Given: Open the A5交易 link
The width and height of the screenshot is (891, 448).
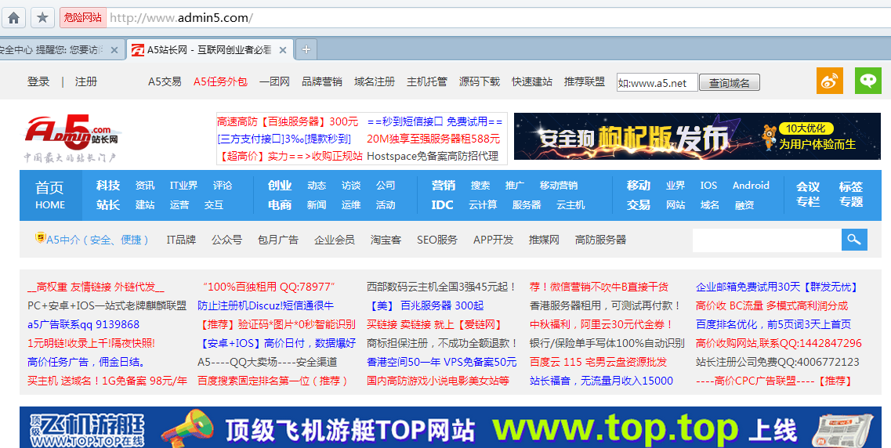Looking at the screenshot, I should pos(165,81).
